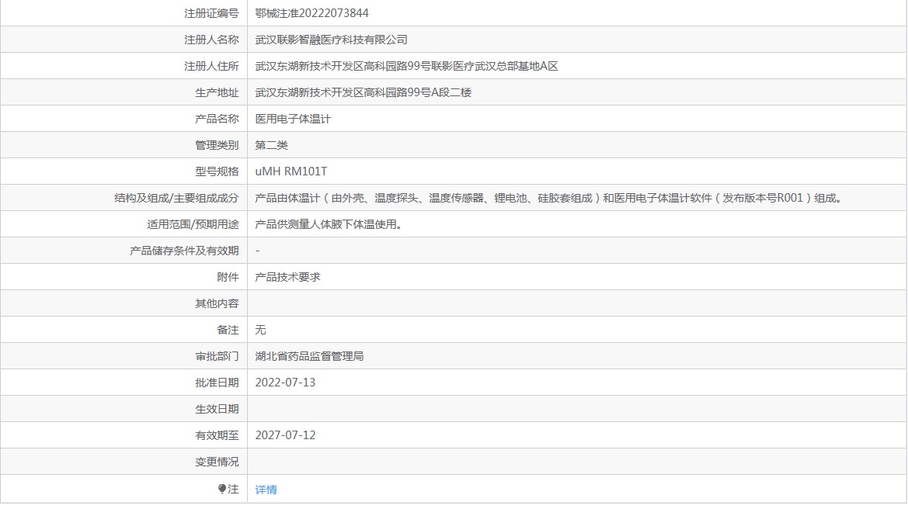Screen dimensions: 908x509
Task: Click the 其他内容 label
Action: pyautogui.click(x=217, y=303)
